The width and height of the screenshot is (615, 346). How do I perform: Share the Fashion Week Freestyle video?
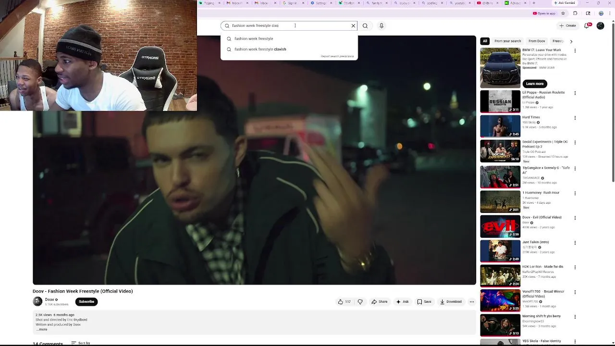coord(380,302)
